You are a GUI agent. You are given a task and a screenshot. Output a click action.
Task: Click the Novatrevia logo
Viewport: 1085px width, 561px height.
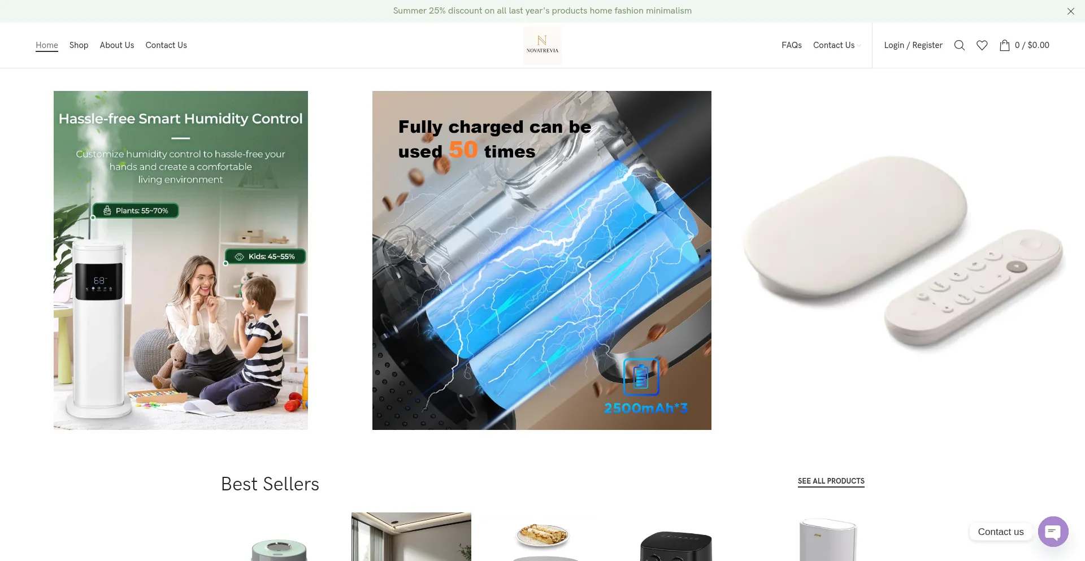pos(542,45)
